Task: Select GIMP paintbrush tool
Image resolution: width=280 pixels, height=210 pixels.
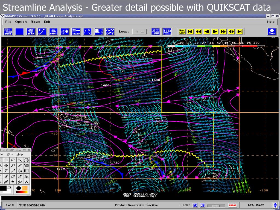Action: point(6,176)
